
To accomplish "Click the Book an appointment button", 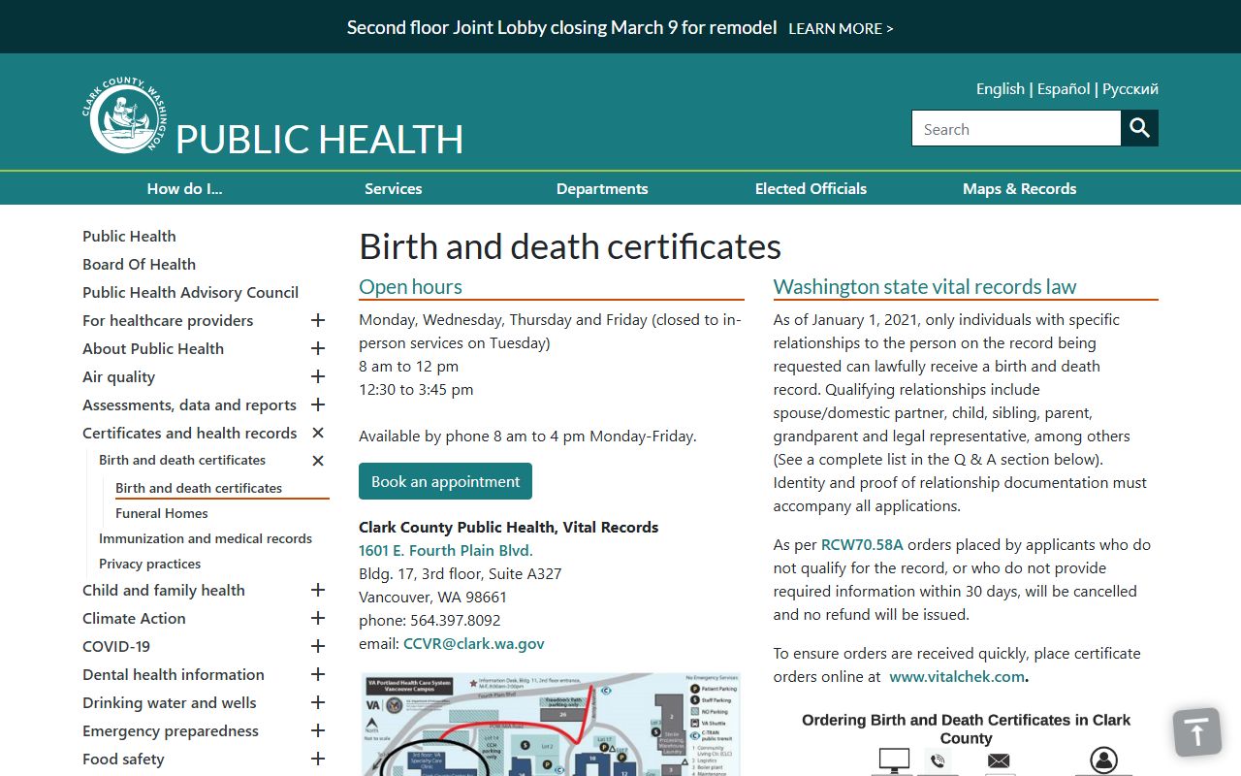I will point(445,481).
